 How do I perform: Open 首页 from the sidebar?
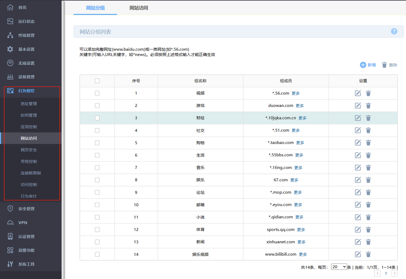click(22, 8)
